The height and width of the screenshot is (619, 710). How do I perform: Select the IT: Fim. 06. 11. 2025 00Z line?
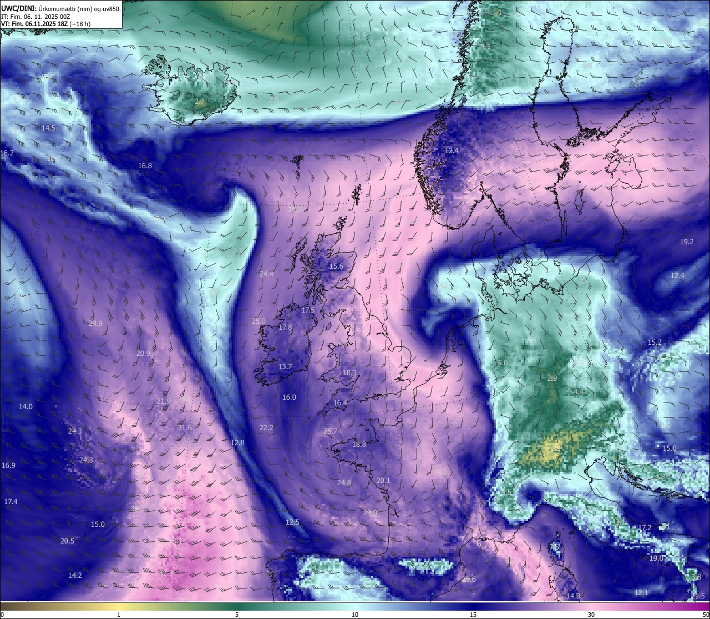click(35, 17)
